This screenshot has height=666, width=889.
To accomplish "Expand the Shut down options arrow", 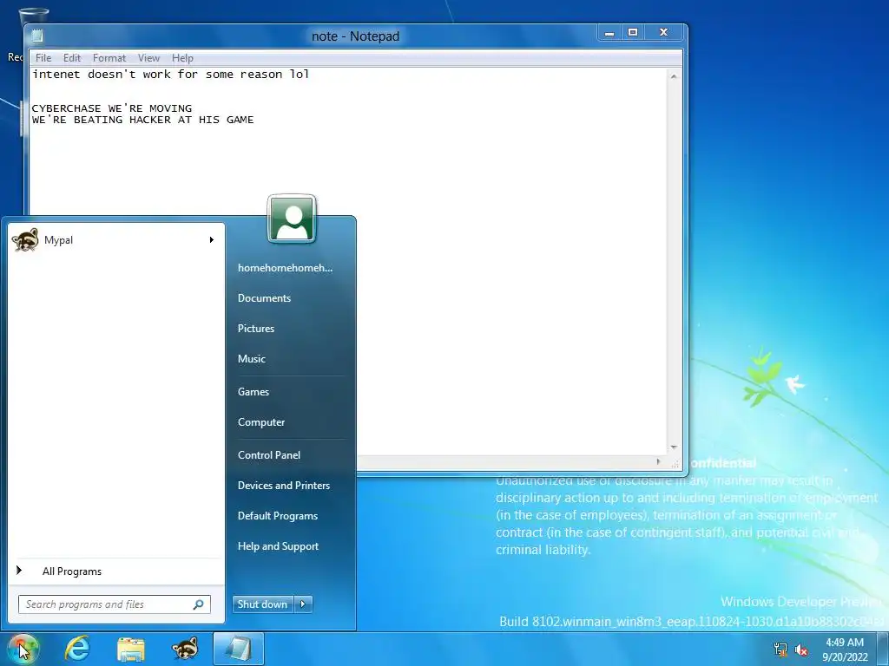I will 303,604.
